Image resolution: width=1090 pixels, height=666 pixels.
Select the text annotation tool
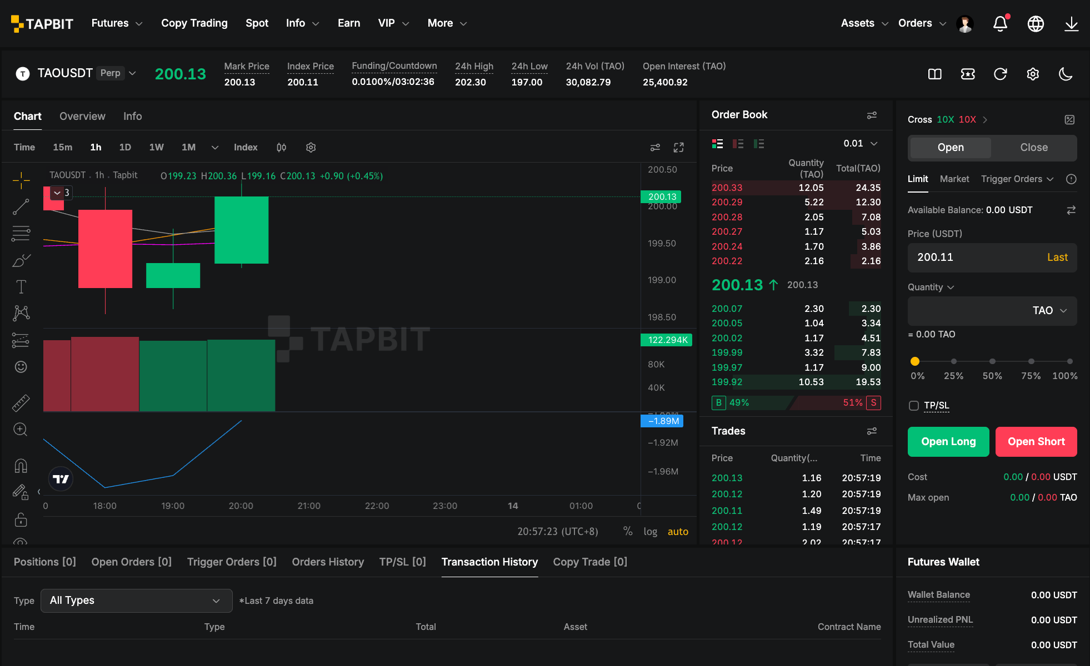(x=21, y=286)
